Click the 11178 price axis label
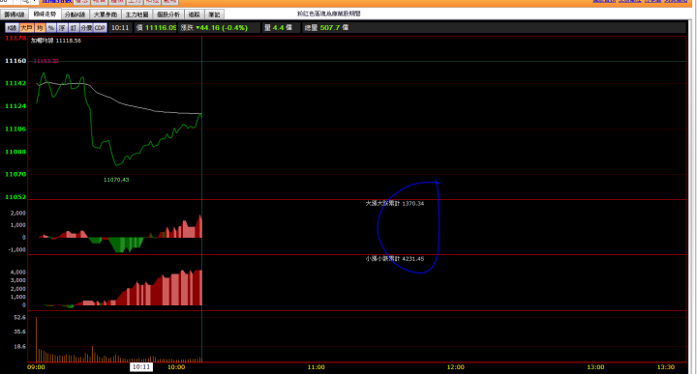Image resolution: width=697 pixels, height=374 pixels. (x=15, y=39)
